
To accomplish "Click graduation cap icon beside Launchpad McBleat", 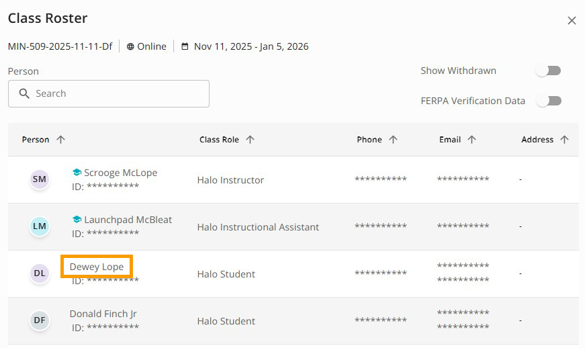I will coord(77,220).
